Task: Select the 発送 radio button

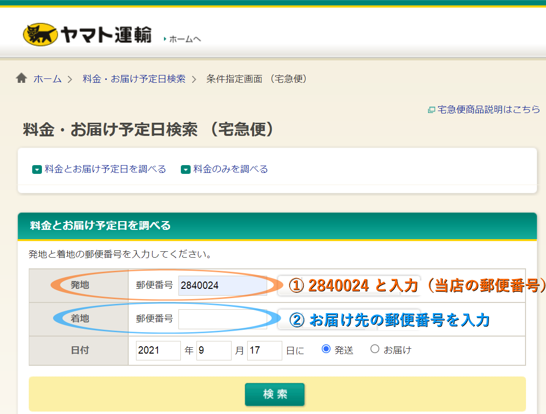Action: coord(326,349)
